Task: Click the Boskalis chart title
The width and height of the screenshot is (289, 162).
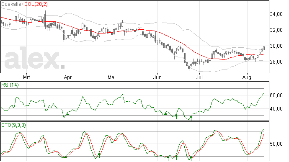Action: [x=11, y=4]
